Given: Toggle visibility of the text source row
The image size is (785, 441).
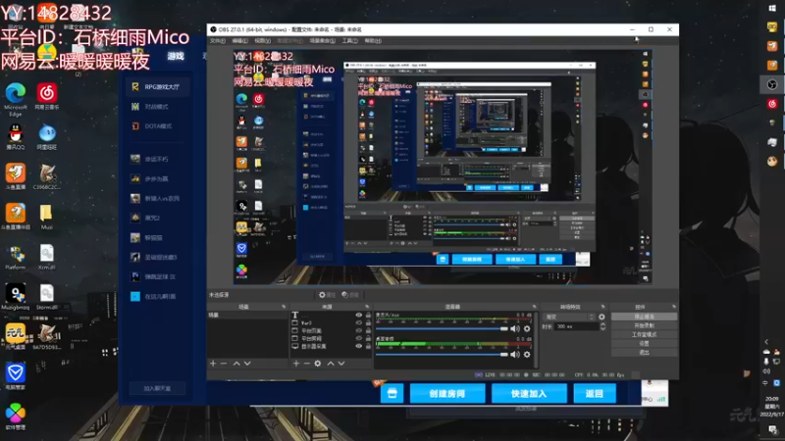Looking at the screenshot, I should pyautogui.click(x=358, y=315).
